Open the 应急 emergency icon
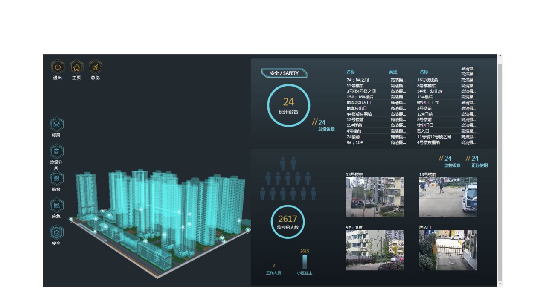 click(x=57, y=206)
